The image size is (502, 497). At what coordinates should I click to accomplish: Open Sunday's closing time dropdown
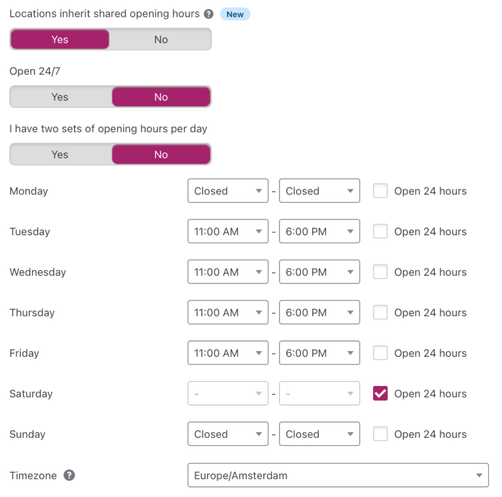click(x=319, y=435)
